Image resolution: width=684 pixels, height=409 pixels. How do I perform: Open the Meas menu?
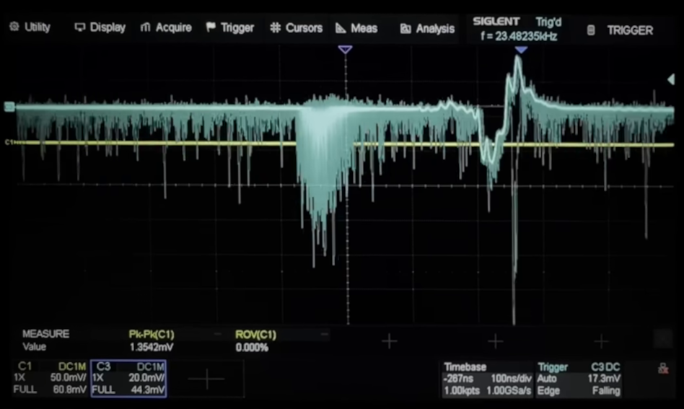(356, 28)
